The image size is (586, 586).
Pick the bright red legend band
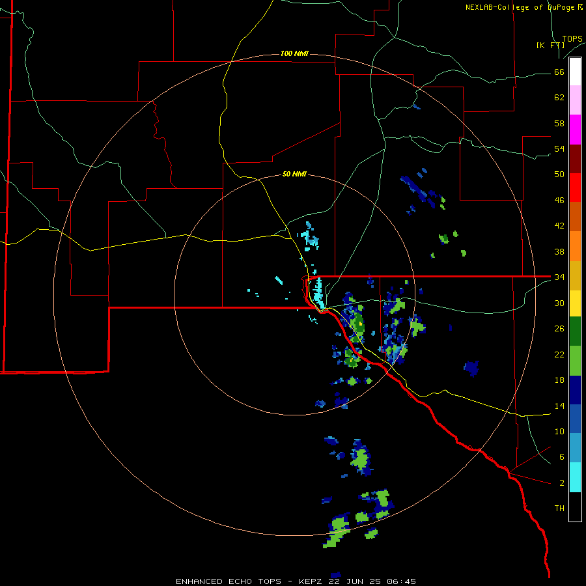pyautogui.click(x=575, y=188)
